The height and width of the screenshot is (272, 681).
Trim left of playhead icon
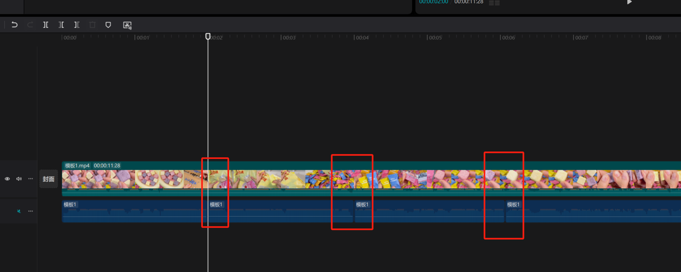(x=61, y=25)
